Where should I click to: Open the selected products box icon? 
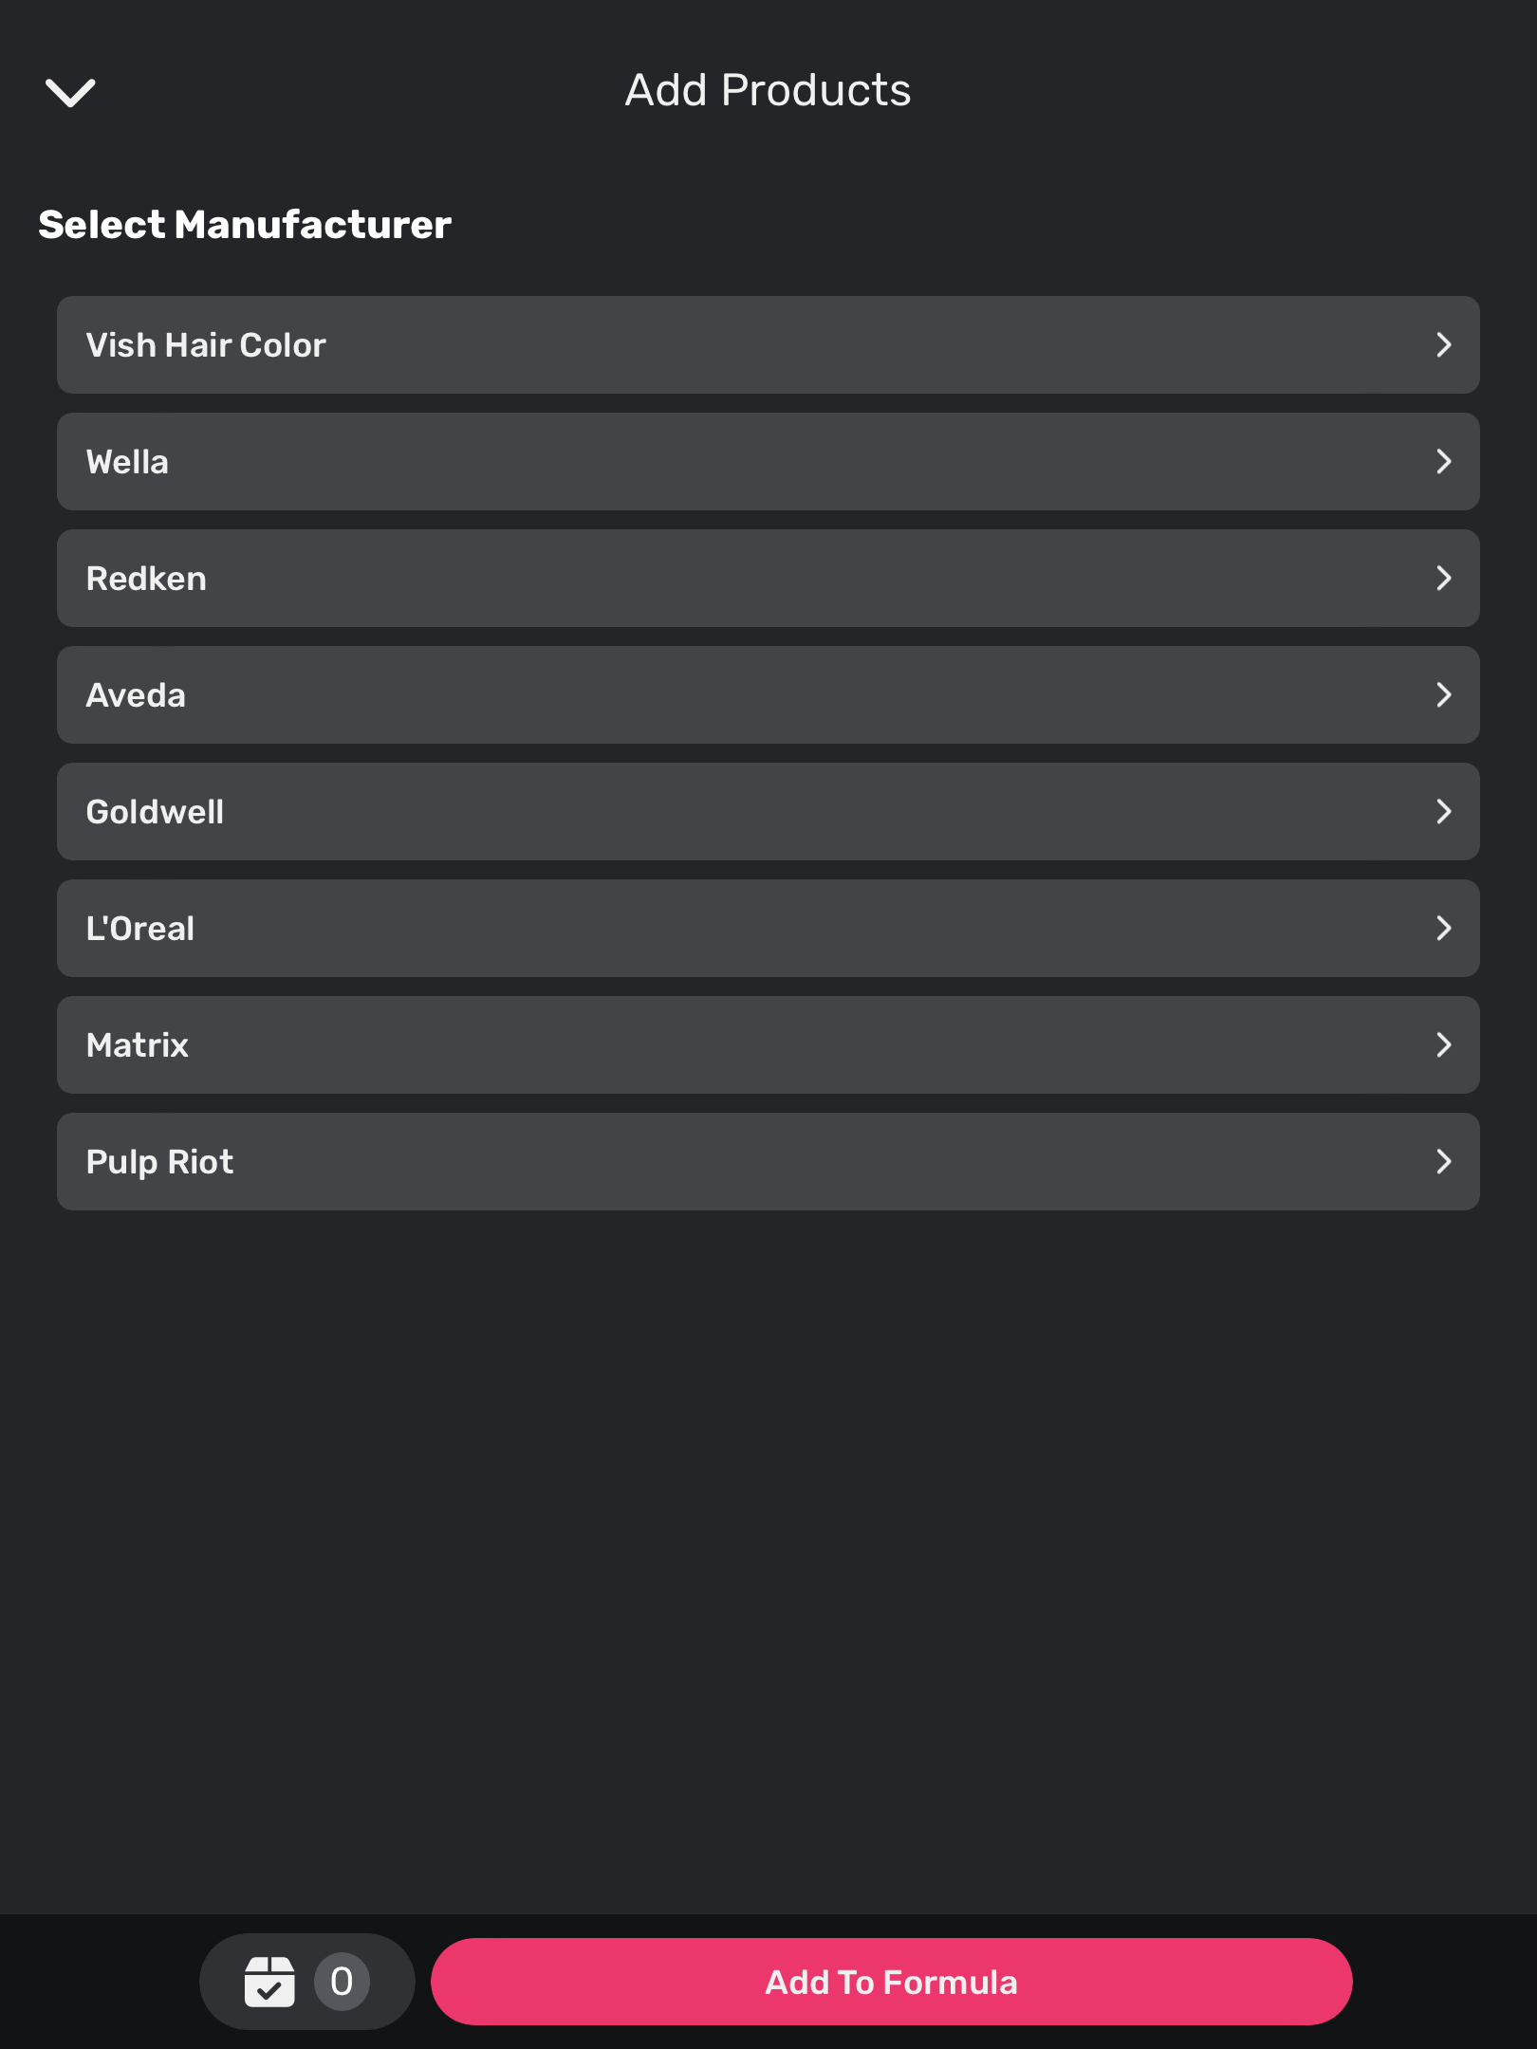point(269,1982)
